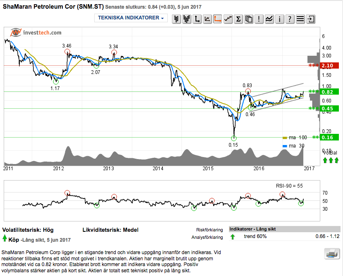Viewport: 343px width, 276px height.
Task: Open the Riskförklaring link
Action: (210, 230)
